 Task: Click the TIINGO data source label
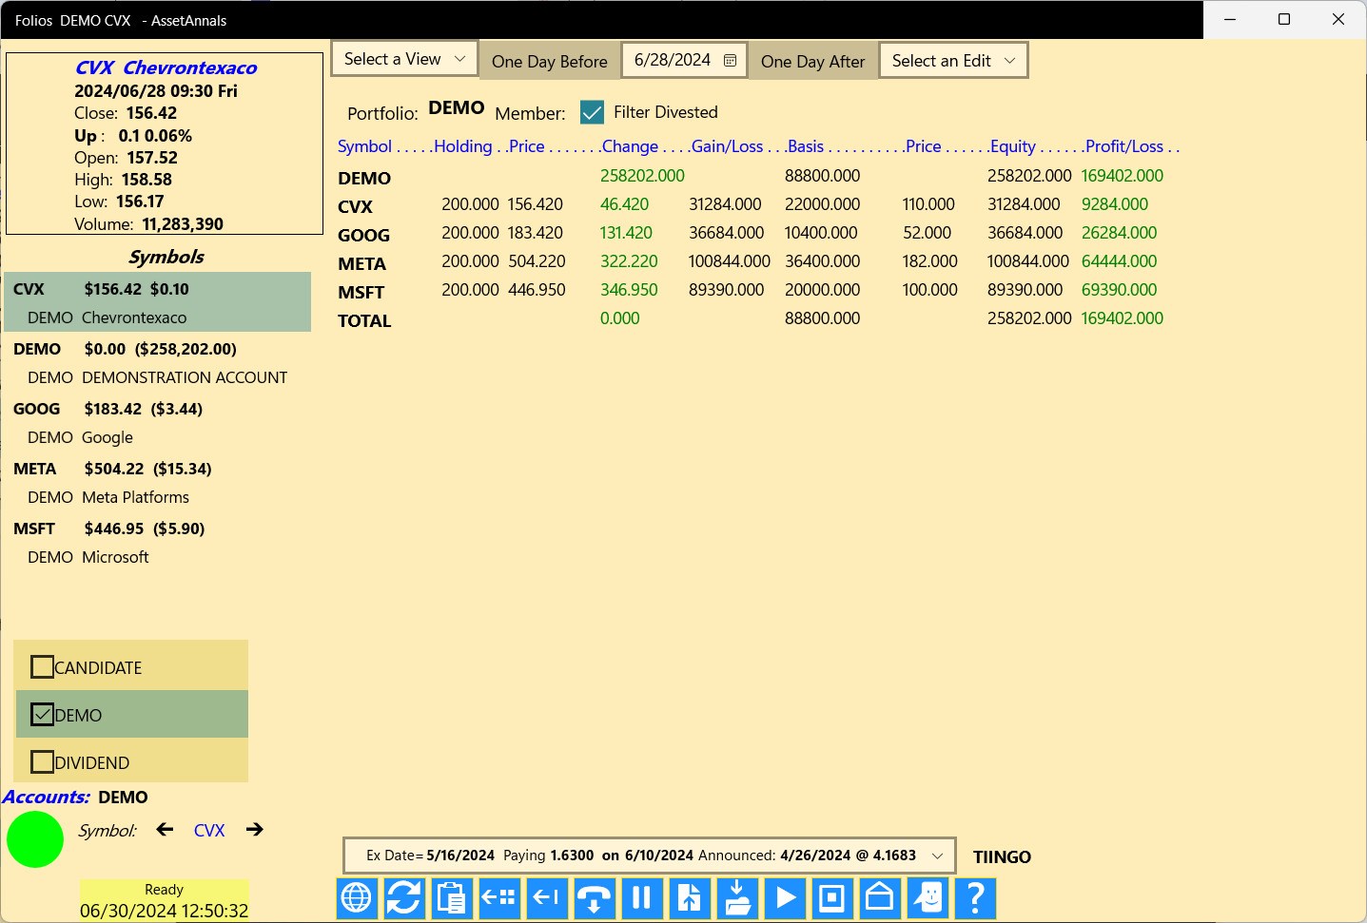[1002, 857]
